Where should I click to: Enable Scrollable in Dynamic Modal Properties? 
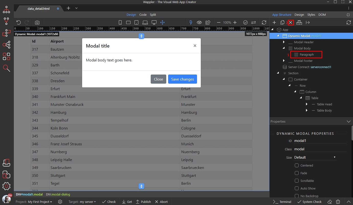(297, 181)
